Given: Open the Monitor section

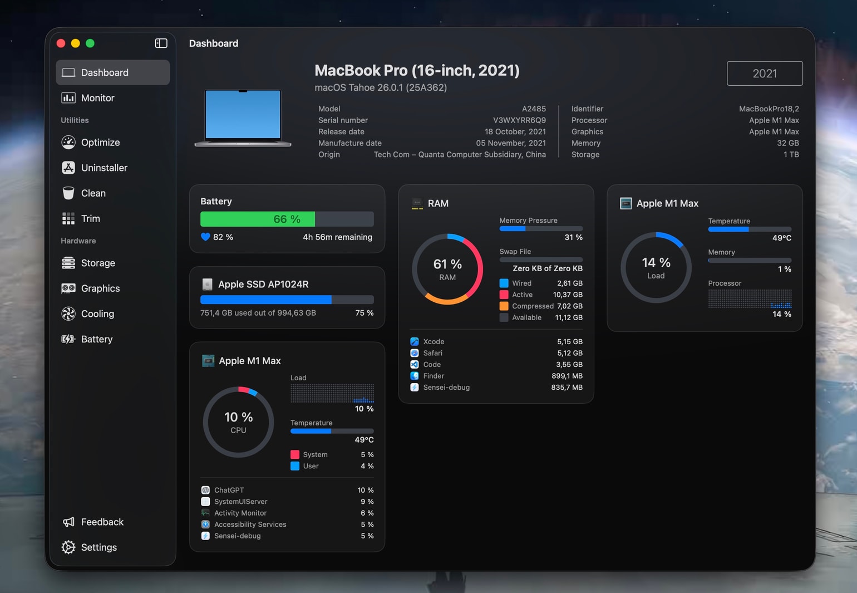Looking at the screenshot, I should [113, 98].
